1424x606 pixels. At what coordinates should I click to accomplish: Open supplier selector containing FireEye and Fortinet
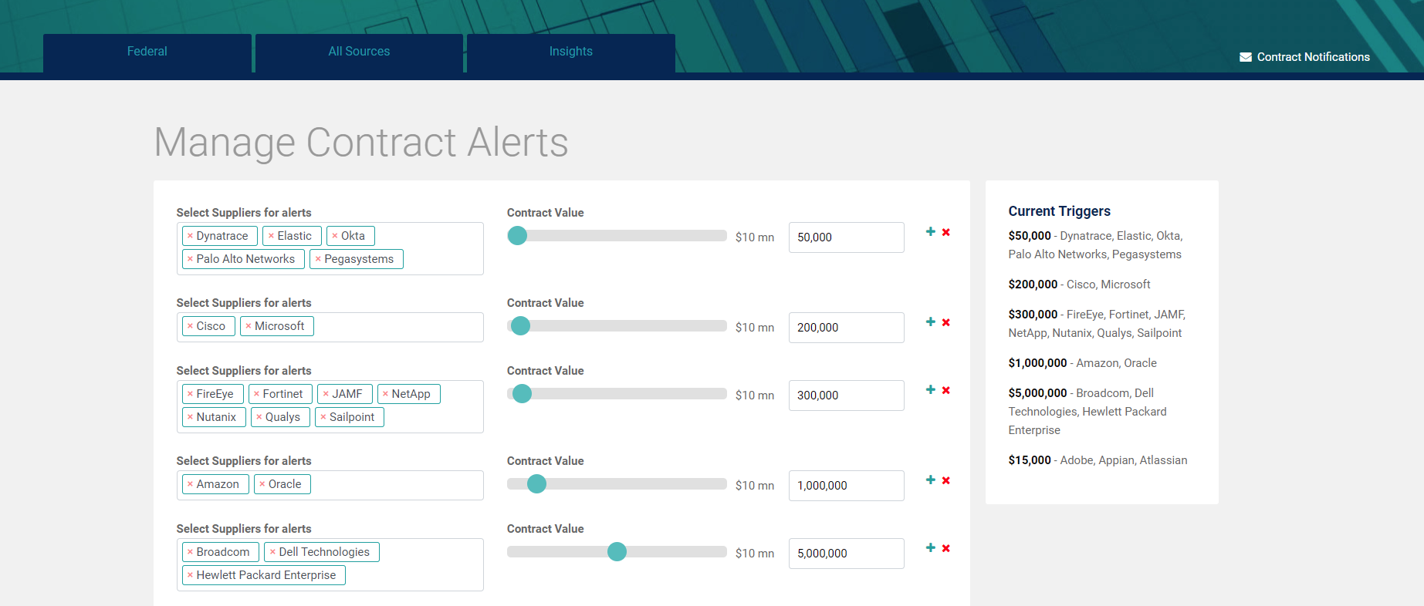tap(330, 406)
